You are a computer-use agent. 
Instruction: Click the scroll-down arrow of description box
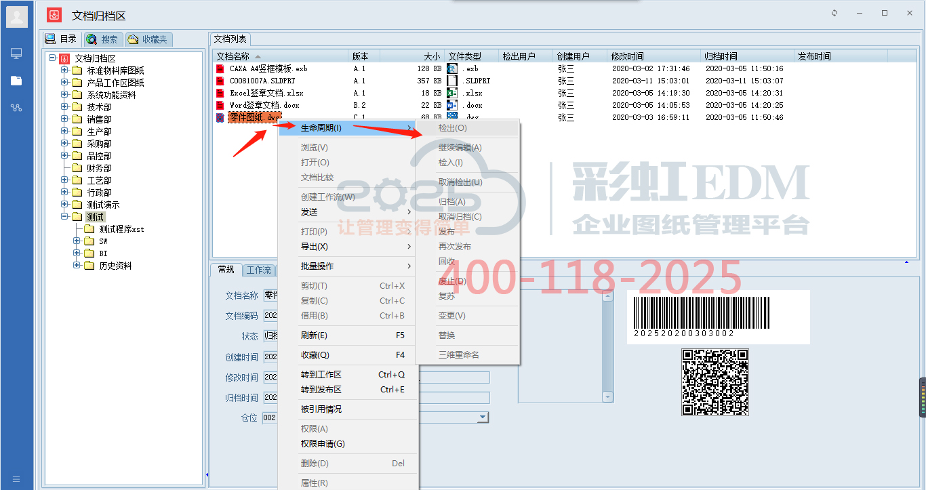click(x=607, y=397)
